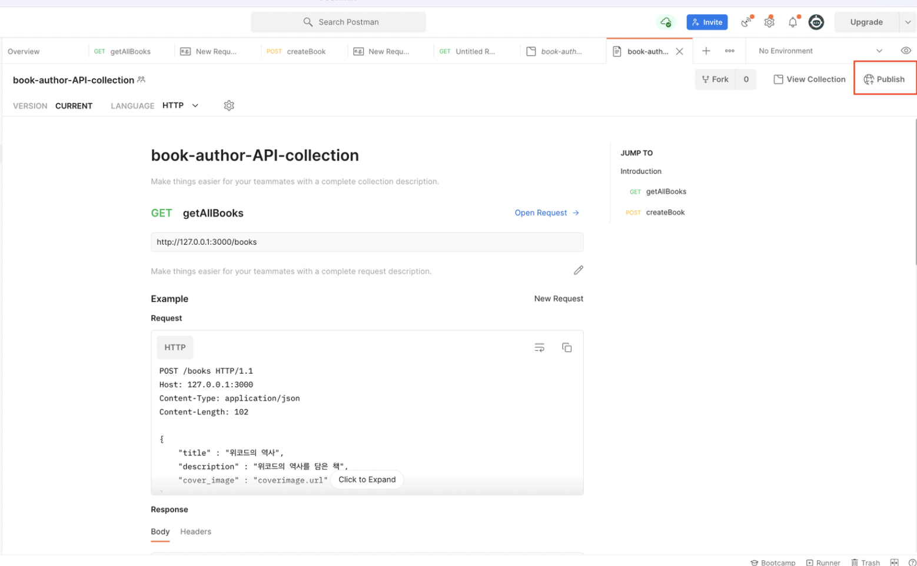Open Trash in status bar
917x566 pixels.
click(x=865, y=562)
